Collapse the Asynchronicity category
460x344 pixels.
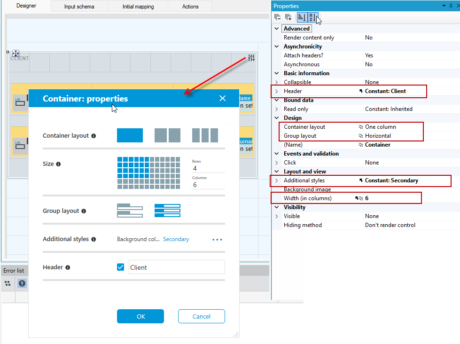pos(276,47)
